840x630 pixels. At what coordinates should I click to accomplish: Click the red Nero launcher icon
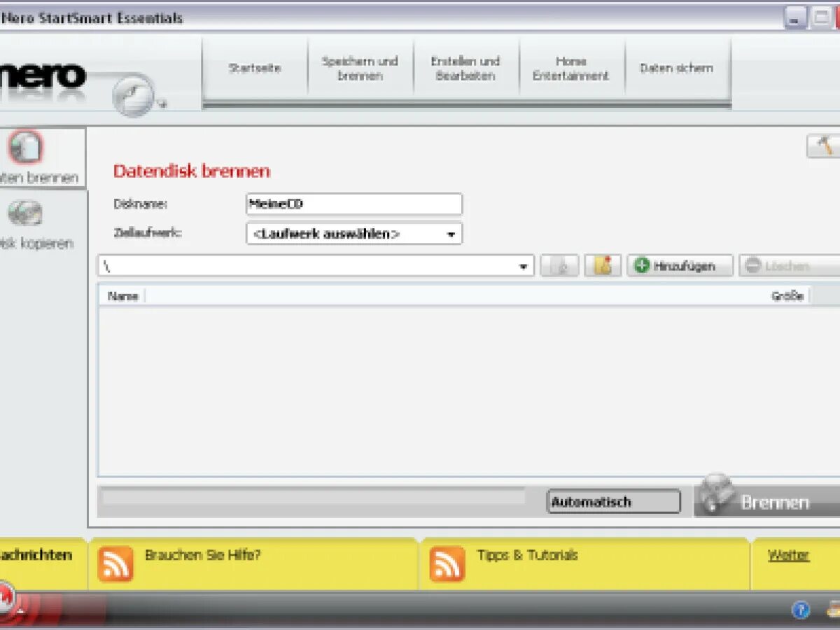6,599
